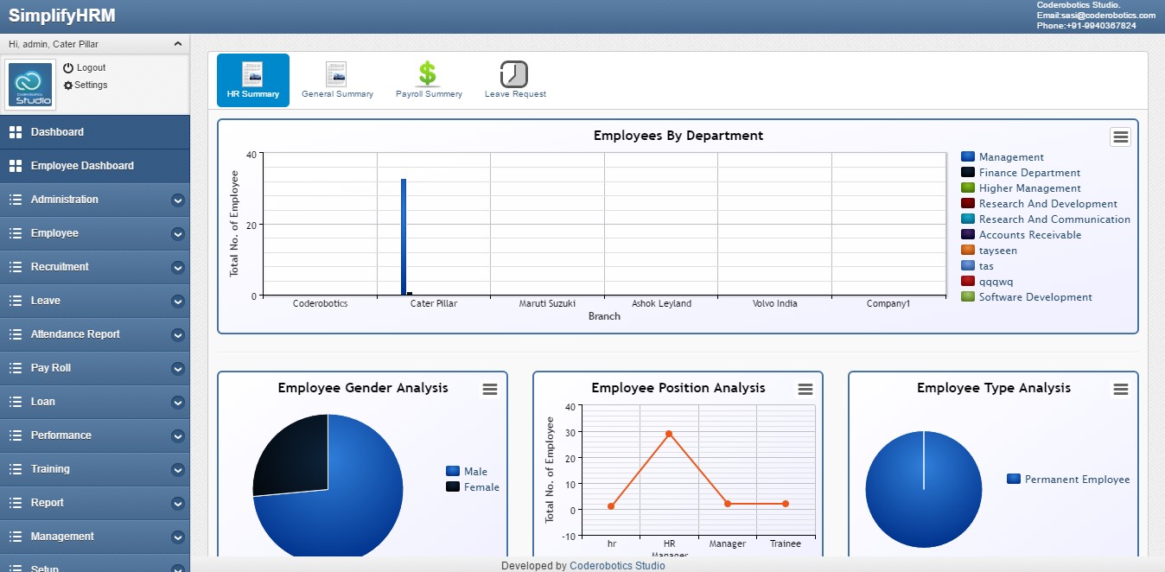Open the Leave Request clock icon
This screenshot has width=1165, height=572.
coord(514,74)
